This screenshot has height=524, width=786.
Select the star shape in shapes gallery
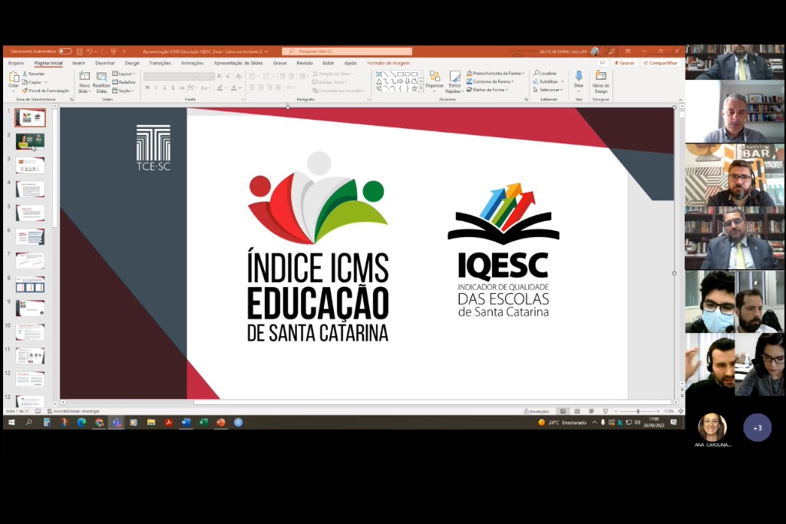click(x=414, y=89)
